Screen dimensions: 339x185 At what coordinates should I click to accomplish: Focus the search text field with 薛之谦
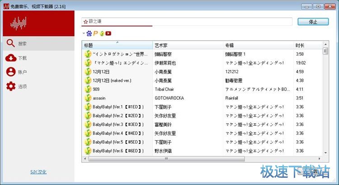[187, 22]
